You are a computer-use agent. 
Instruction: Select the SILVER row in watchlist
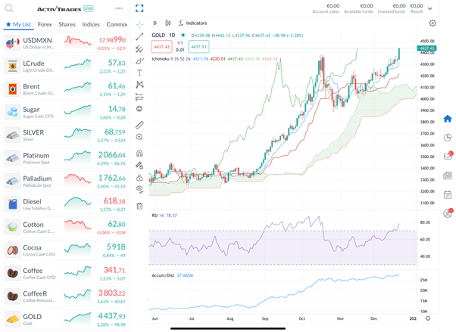[64, 135]
